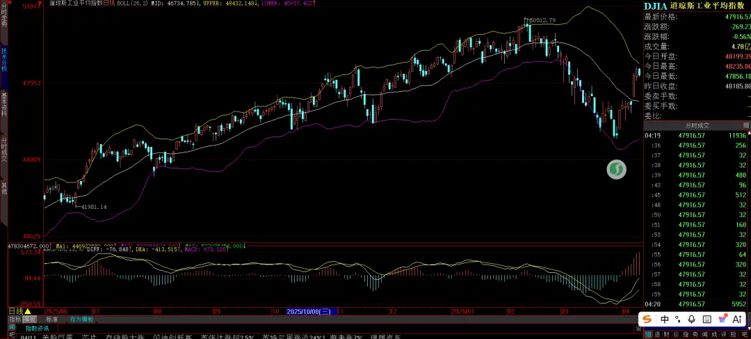This screenshot has width=751, height=339.
Task: Open the 日线 period dropdown triangle
Action: point(28,312)
